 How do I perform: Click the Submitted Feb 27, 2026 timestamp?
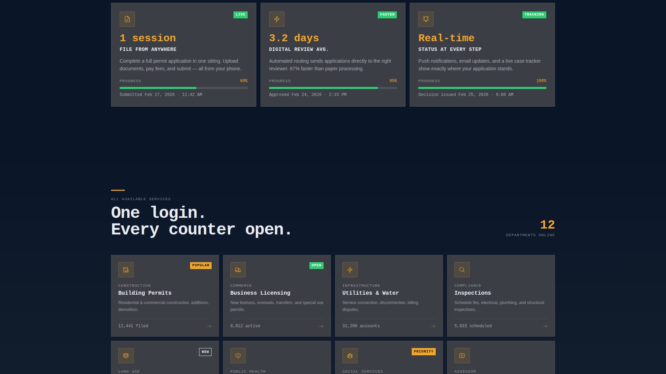[161, 95]
